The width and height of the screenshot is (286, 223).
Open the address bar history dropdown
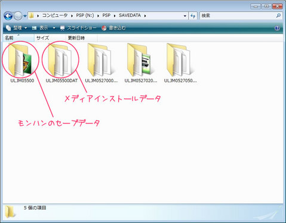tap(185, 16)
